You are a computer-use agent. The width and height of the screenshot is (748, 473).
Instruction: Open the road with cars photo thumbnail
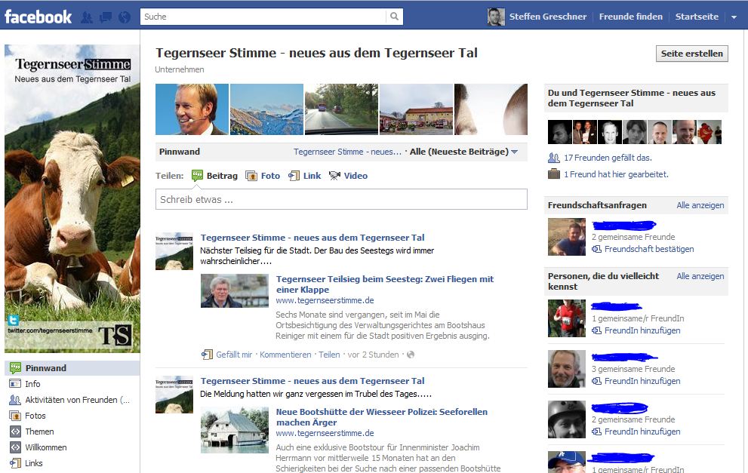(341, 109)
